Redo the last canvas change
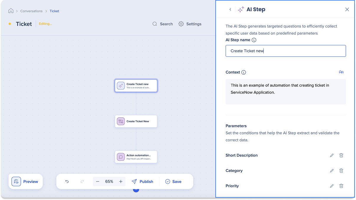 coord(82,181)
